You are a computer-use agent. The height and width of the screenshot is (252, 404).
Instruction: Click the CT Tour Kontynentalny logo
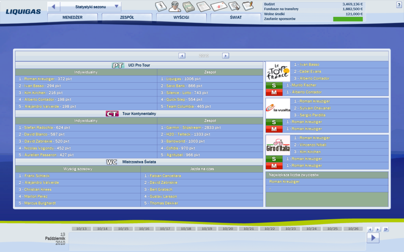coord(112,114)
